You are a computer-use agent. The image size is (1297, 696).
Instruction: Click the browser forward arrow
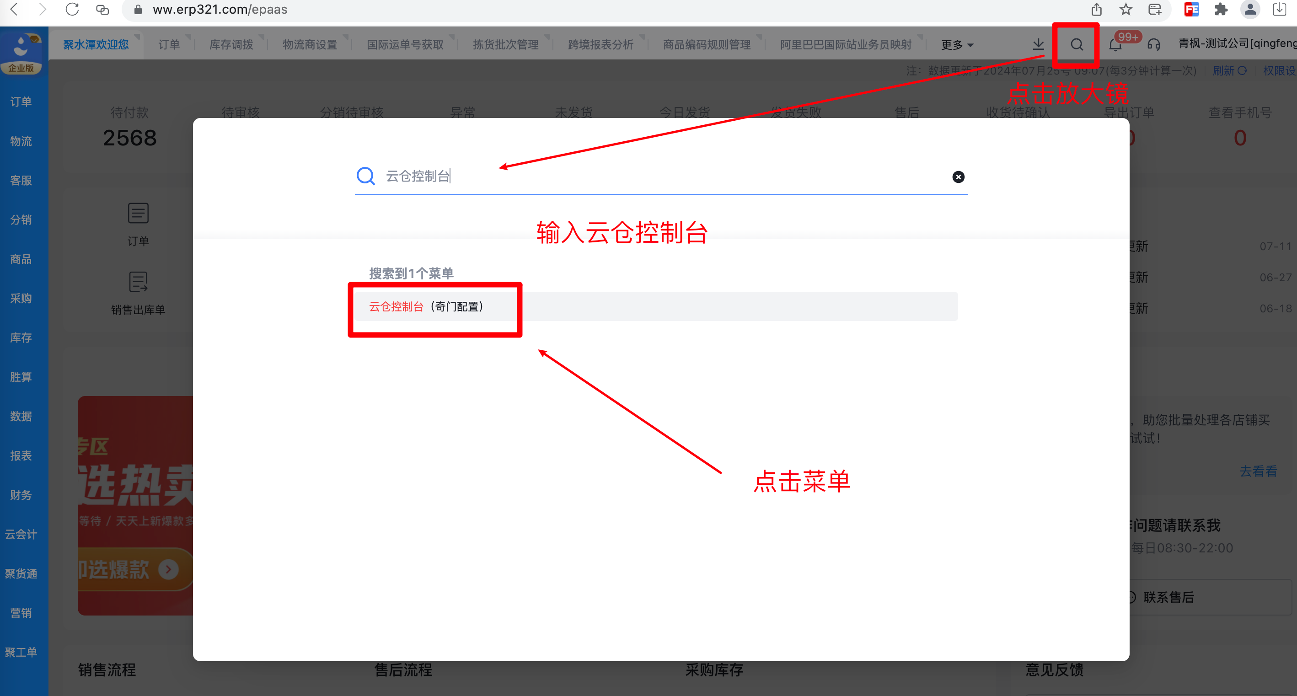coord(42,9)
